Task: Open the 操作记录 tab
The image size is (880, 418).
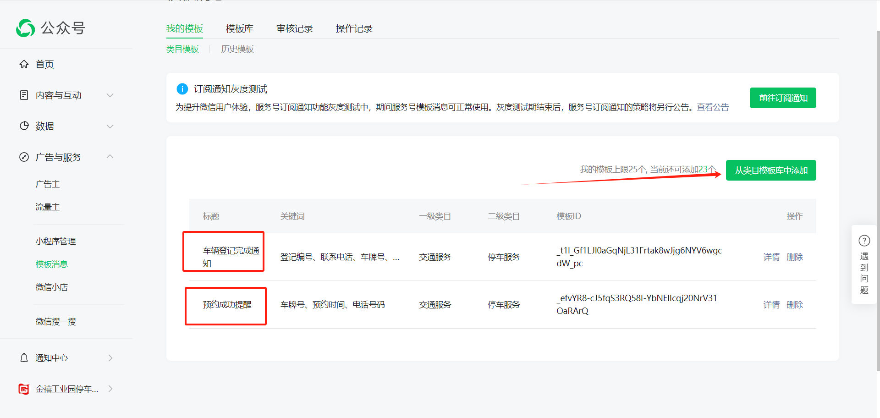Action: (x=354, y=28)
